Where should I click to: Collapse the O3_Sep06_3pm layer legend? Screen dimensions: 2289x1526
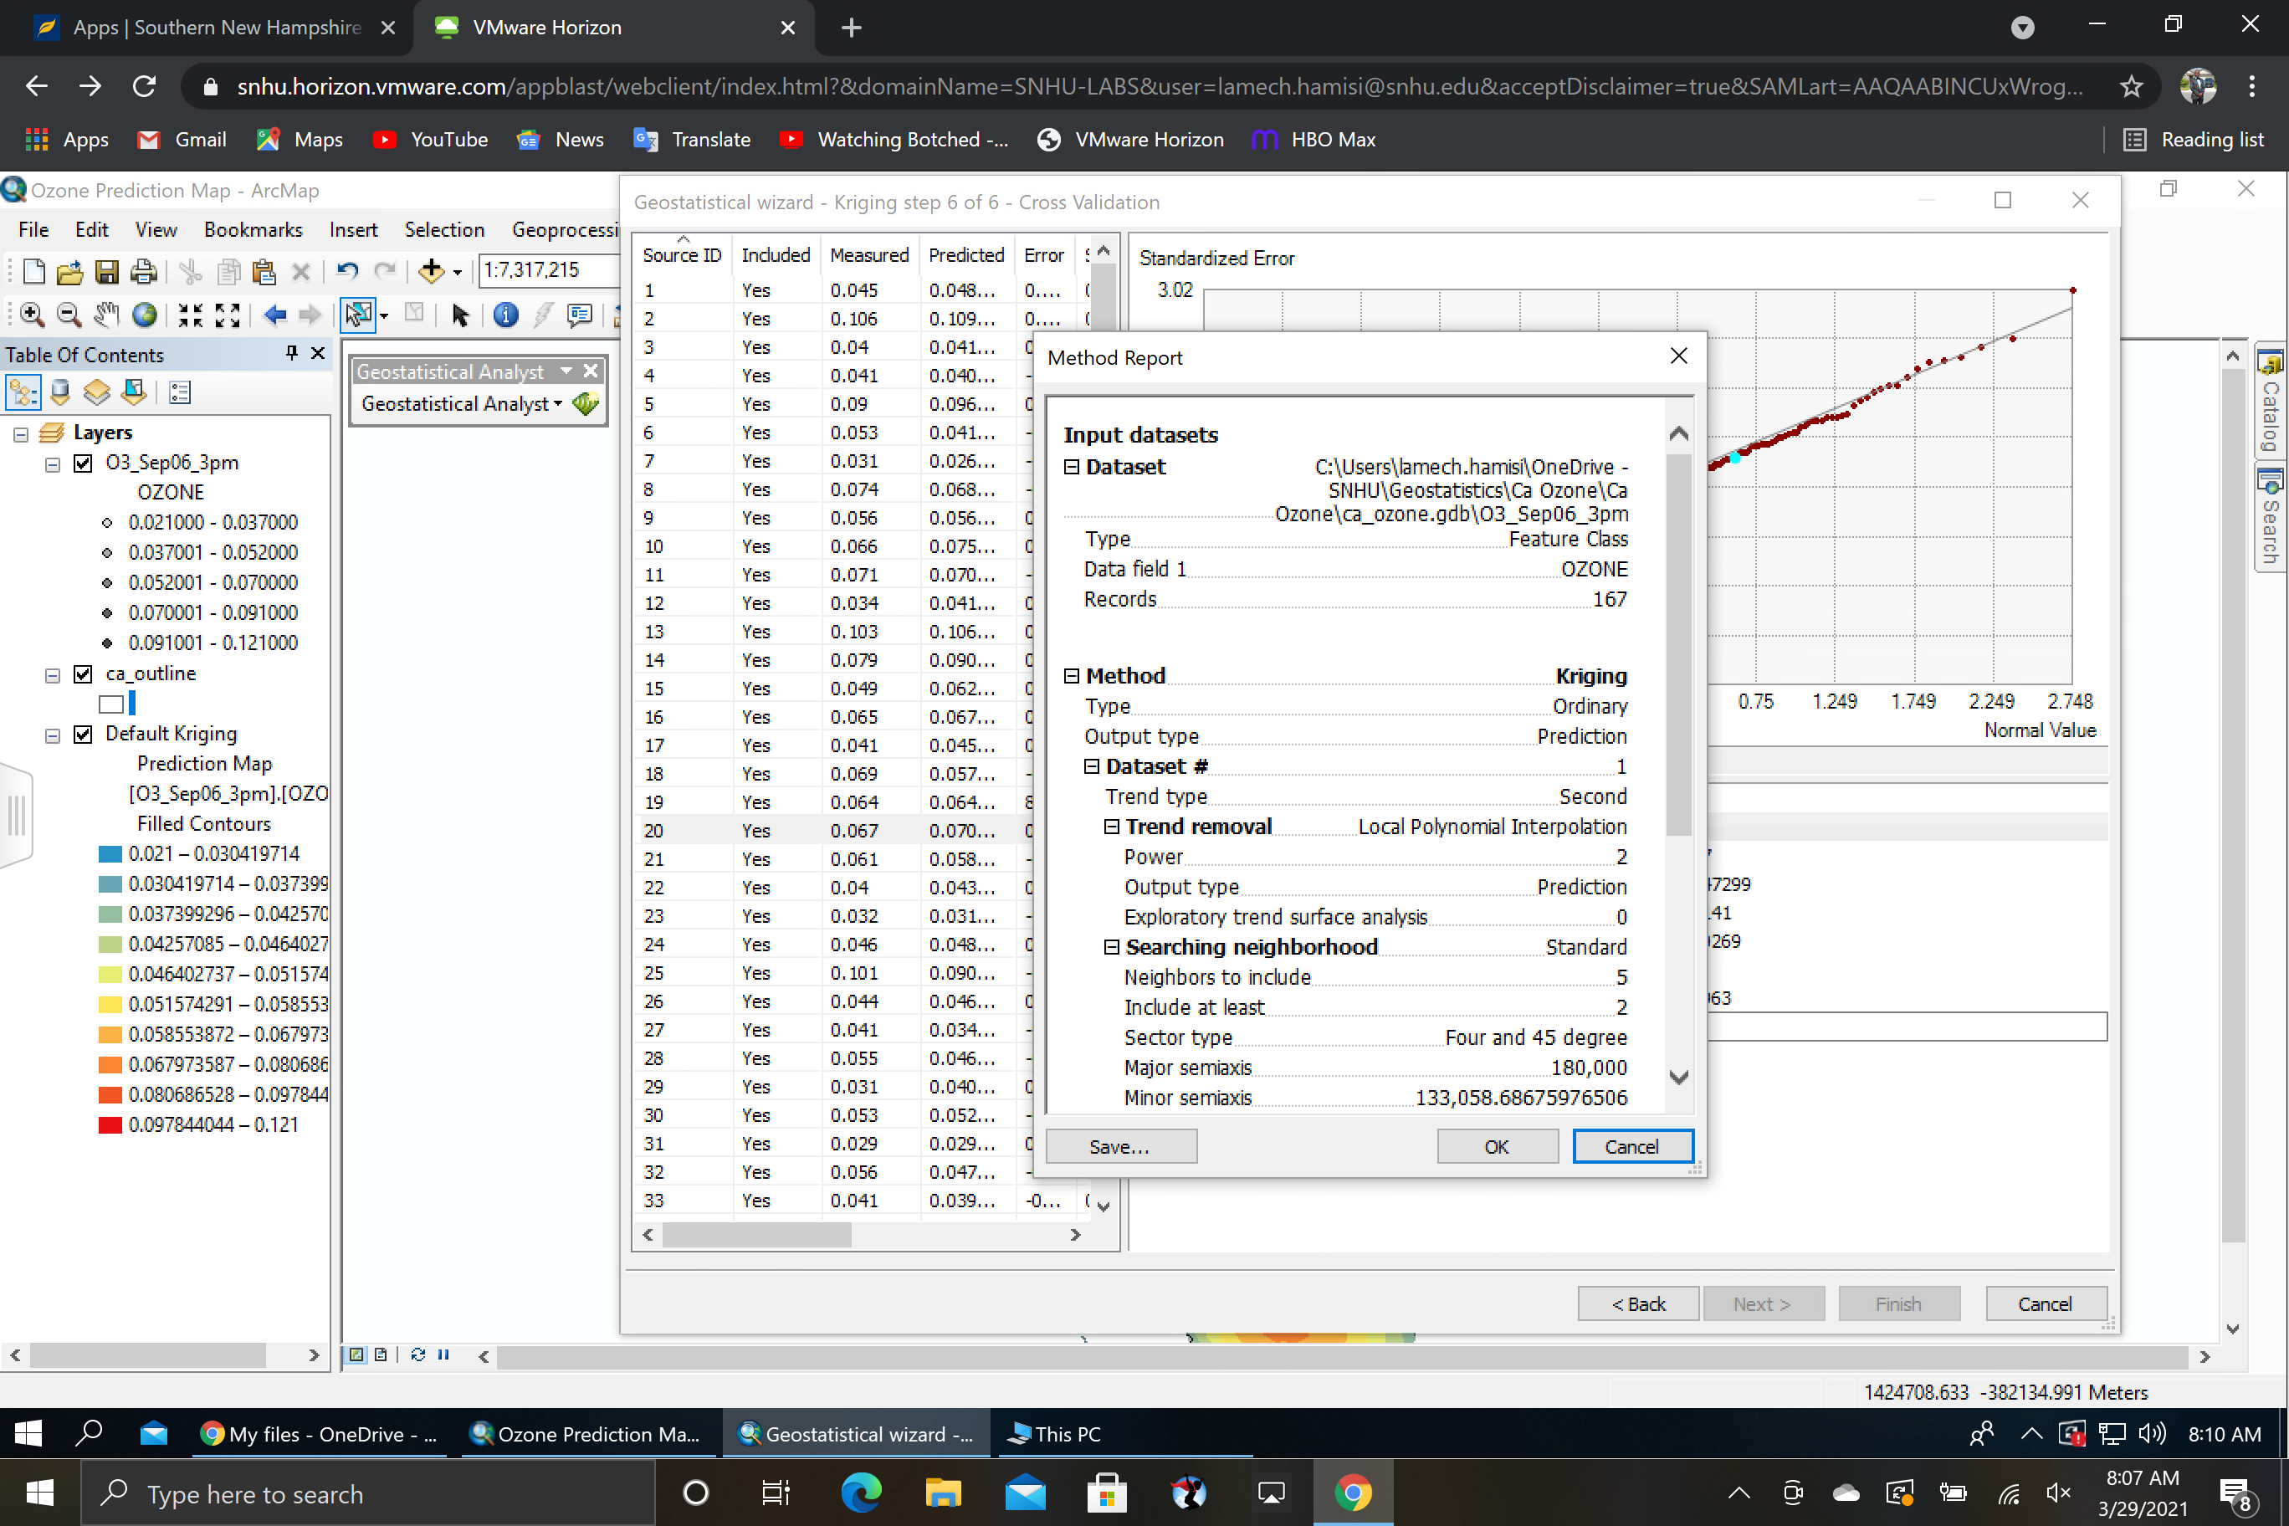[x=53, y=464]
